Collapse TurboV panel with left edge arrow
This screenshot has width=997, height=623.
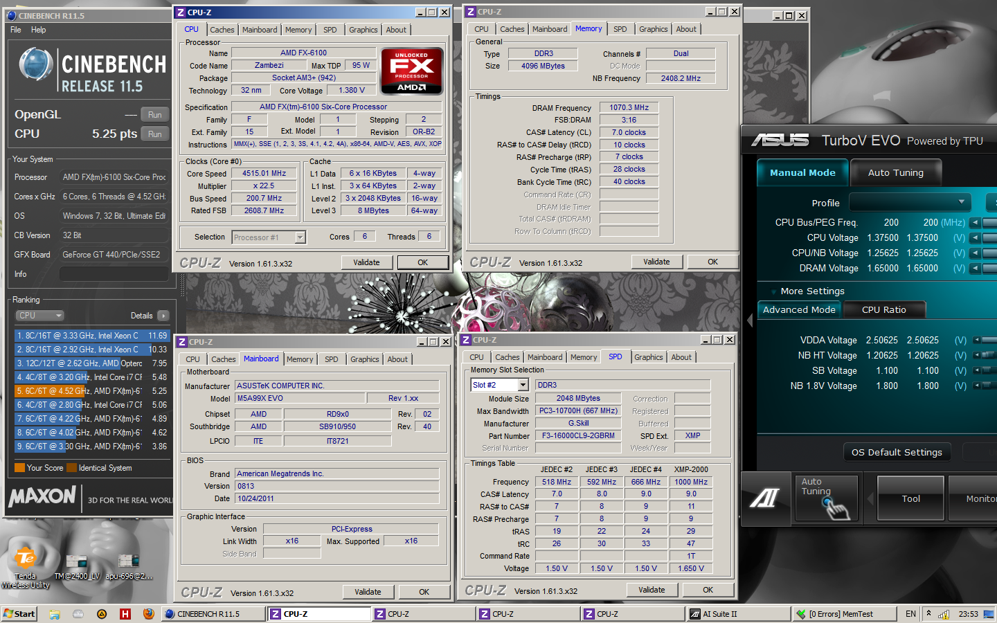tap(748, 320)
